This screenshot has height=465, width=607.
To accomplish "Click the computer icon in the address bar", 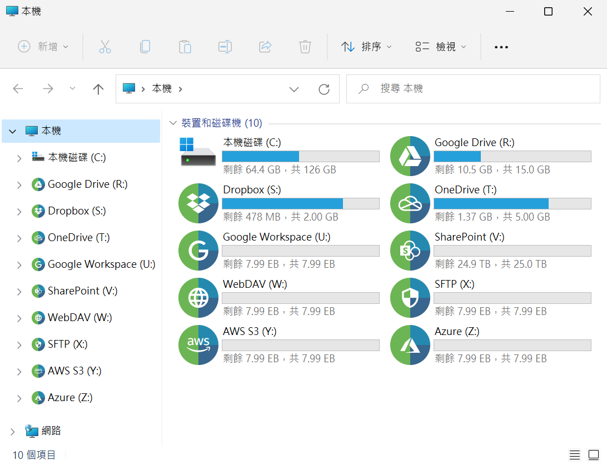I will tap(129, 88).
